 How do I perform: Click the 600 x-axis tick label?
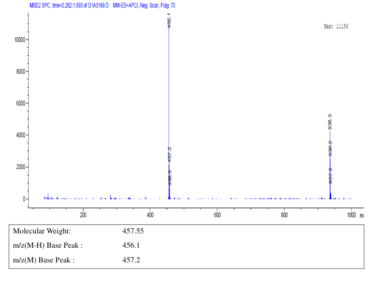point(217,215)
